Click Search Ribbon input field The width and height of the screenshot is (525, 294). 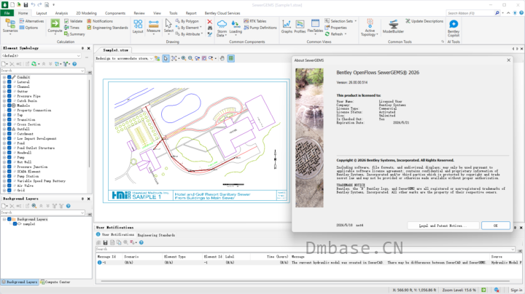click(470, 13)
